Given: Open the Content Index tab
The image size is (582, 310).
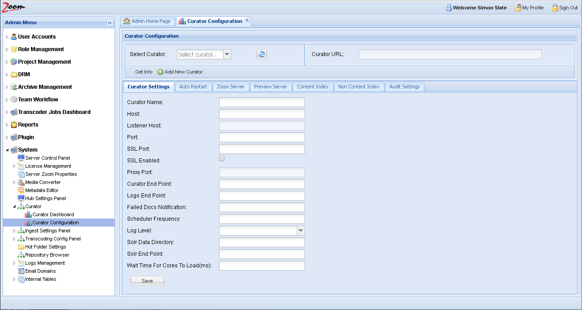Looking at the screenshot, I should click(313, 87).
